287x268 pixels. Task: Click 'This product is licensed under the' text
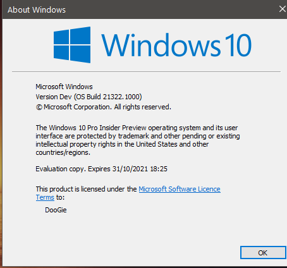[86, 189]
